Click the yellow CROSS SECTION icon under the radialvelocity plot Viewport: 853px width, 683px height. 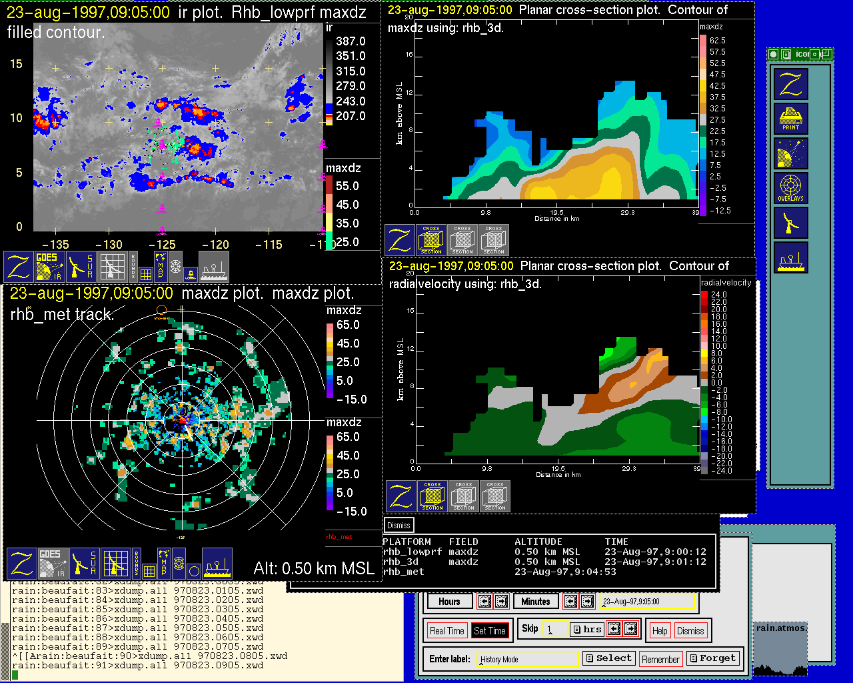tap(432, 496)
